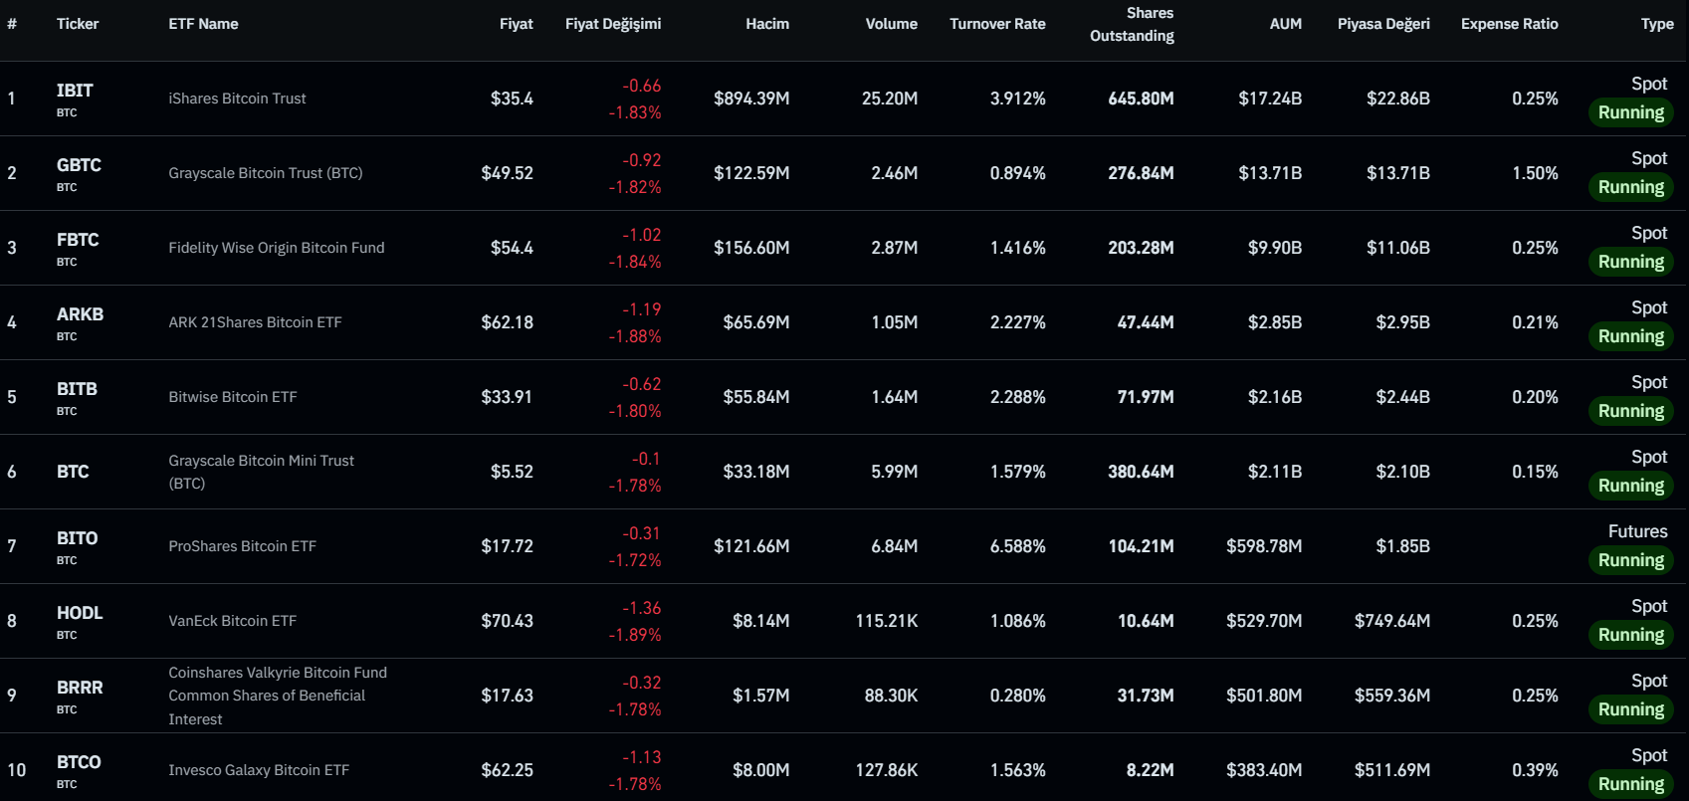Sort by Turnover Rate header
The image size is (1689, 801).
pos(997,24)
